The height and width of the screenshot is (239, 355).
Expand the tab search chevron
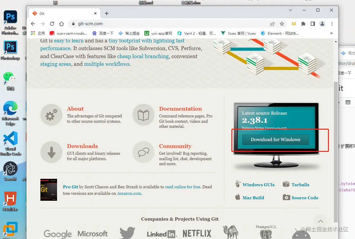291,10
